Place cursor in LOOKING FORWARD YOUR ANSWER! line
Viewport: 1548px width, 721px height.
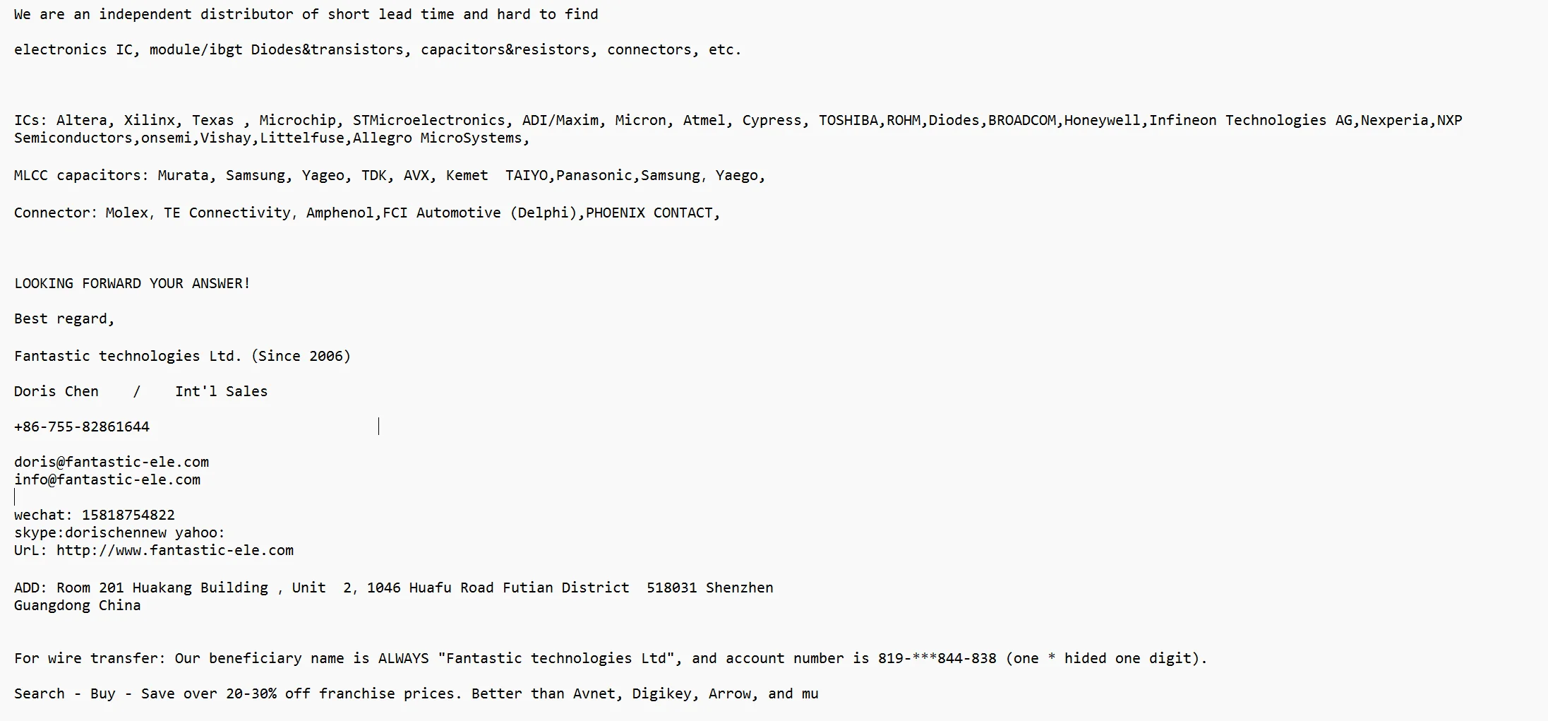point(132,283)
